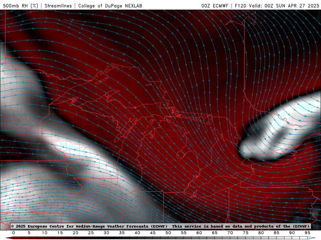The width and height of the screenshot is (321, 240).
Task: Click the "50" value on the color scale
Action: tap(168, 233)
